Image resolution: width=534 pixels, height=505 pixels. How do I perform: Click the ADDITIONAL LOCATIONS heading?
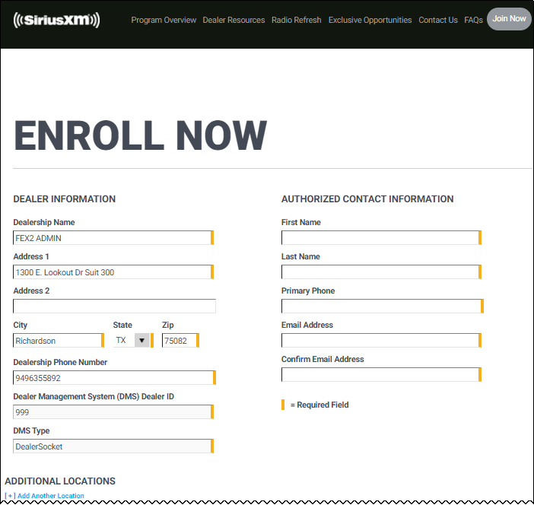click(x=60, y=481)
